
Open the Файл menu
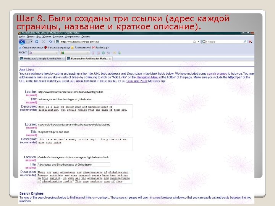click(22, 37)
